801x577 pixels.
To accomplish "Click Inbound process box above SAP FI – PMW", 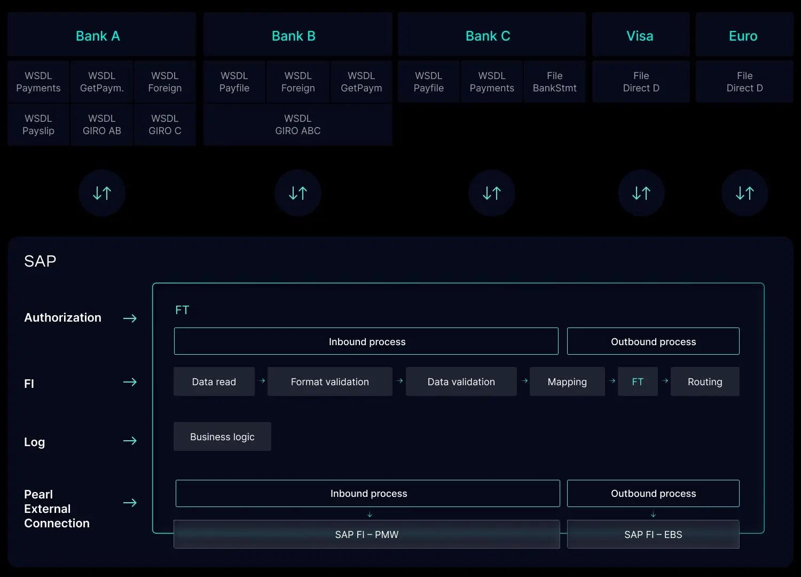I will tap(368, 493).
